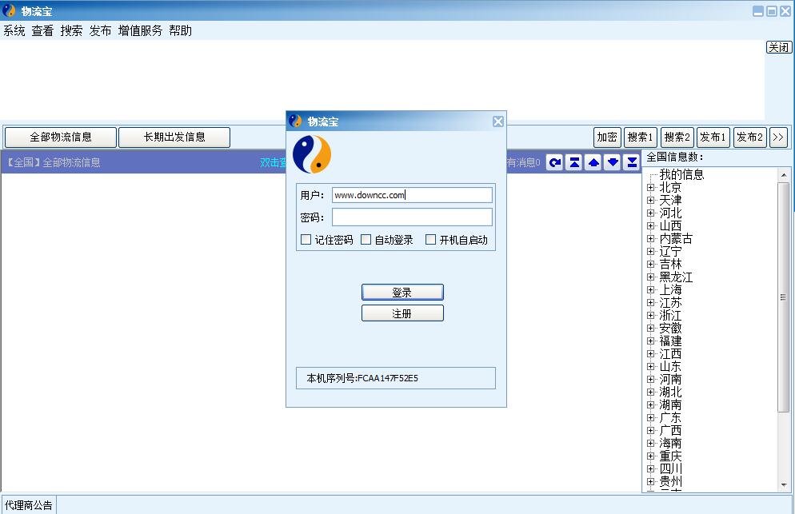Click the 登录 button

click(x=402, y=293)
